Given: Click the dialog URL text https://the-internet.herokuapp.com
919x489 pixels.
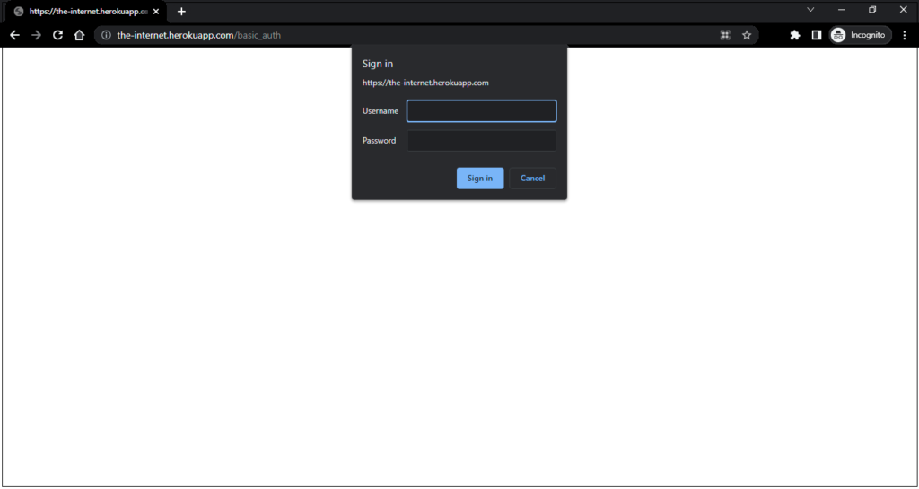Looking at the screenshot, I should click(x=425, y=83).
